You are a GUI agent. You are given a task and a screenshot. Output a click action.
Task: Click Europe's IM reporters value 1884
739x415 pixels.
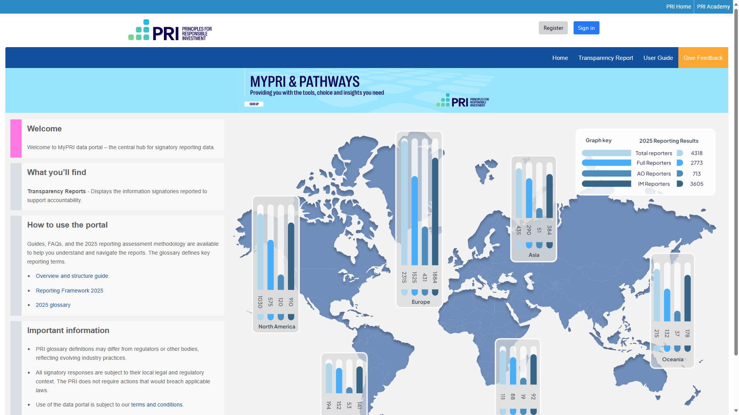pyautogui.click(x=435, y=277)
